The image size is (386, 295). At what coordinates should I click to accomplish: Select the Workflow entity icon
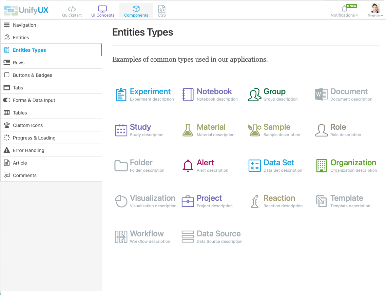(121, 237)
